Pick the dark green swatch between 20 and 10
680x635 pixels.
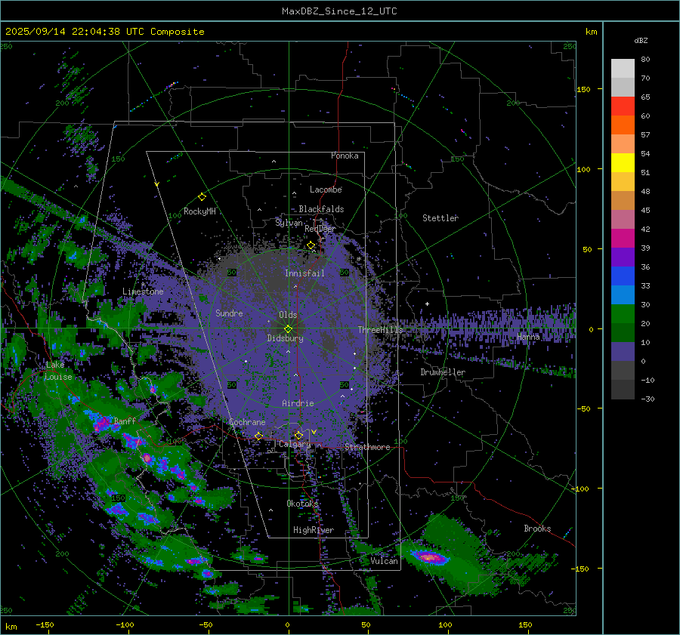click(x=623, y=333)
